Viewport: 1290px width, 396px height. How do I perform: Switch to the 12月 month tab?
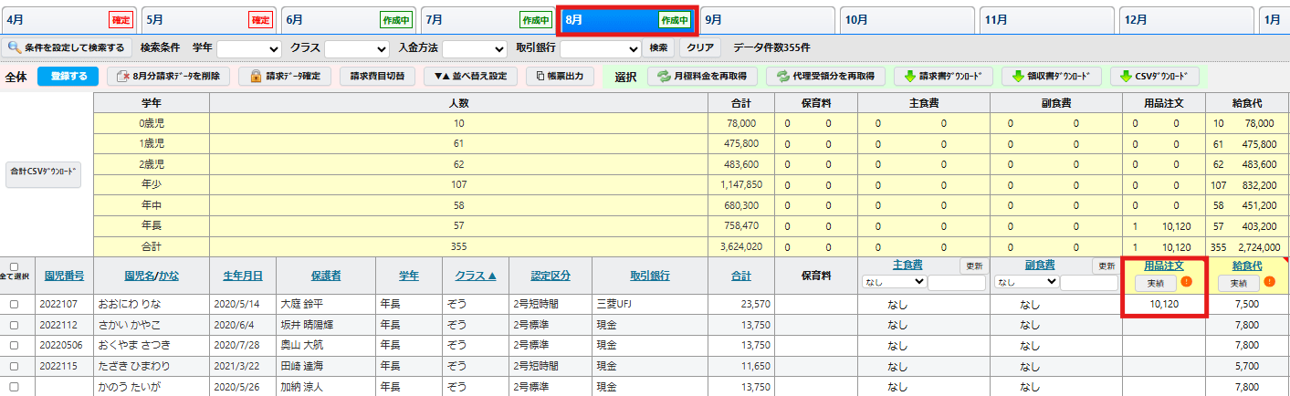point(1187,19)
